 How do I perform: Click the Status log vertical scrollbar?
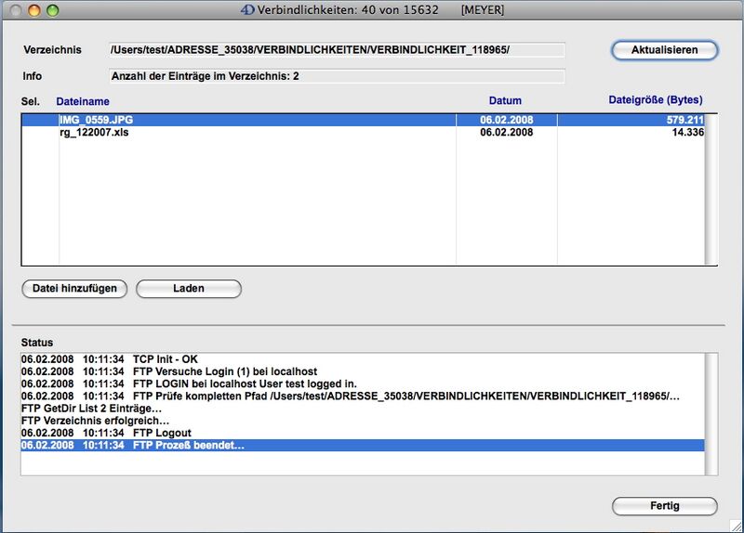713,414
